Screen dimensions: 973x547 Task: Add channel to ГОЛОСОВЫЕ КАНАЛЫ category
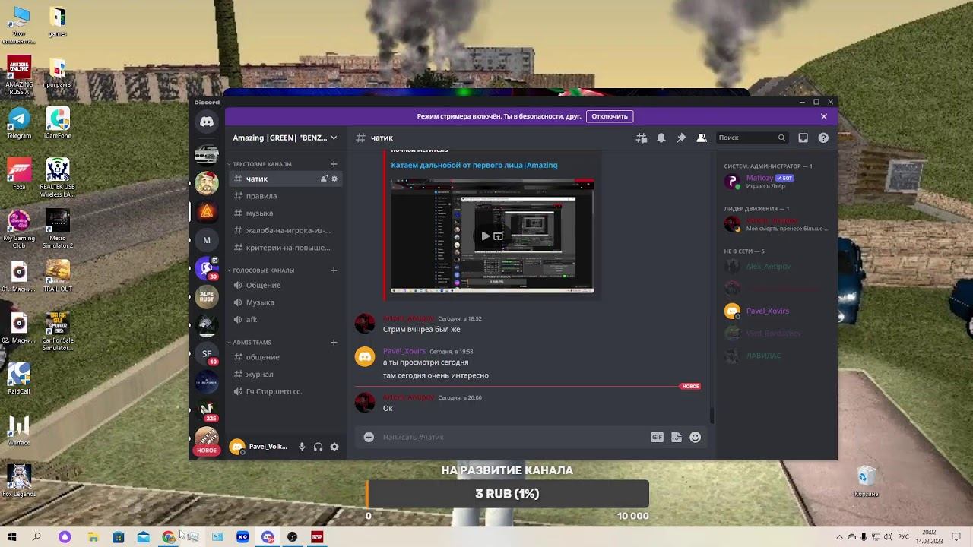click(334, 270)
